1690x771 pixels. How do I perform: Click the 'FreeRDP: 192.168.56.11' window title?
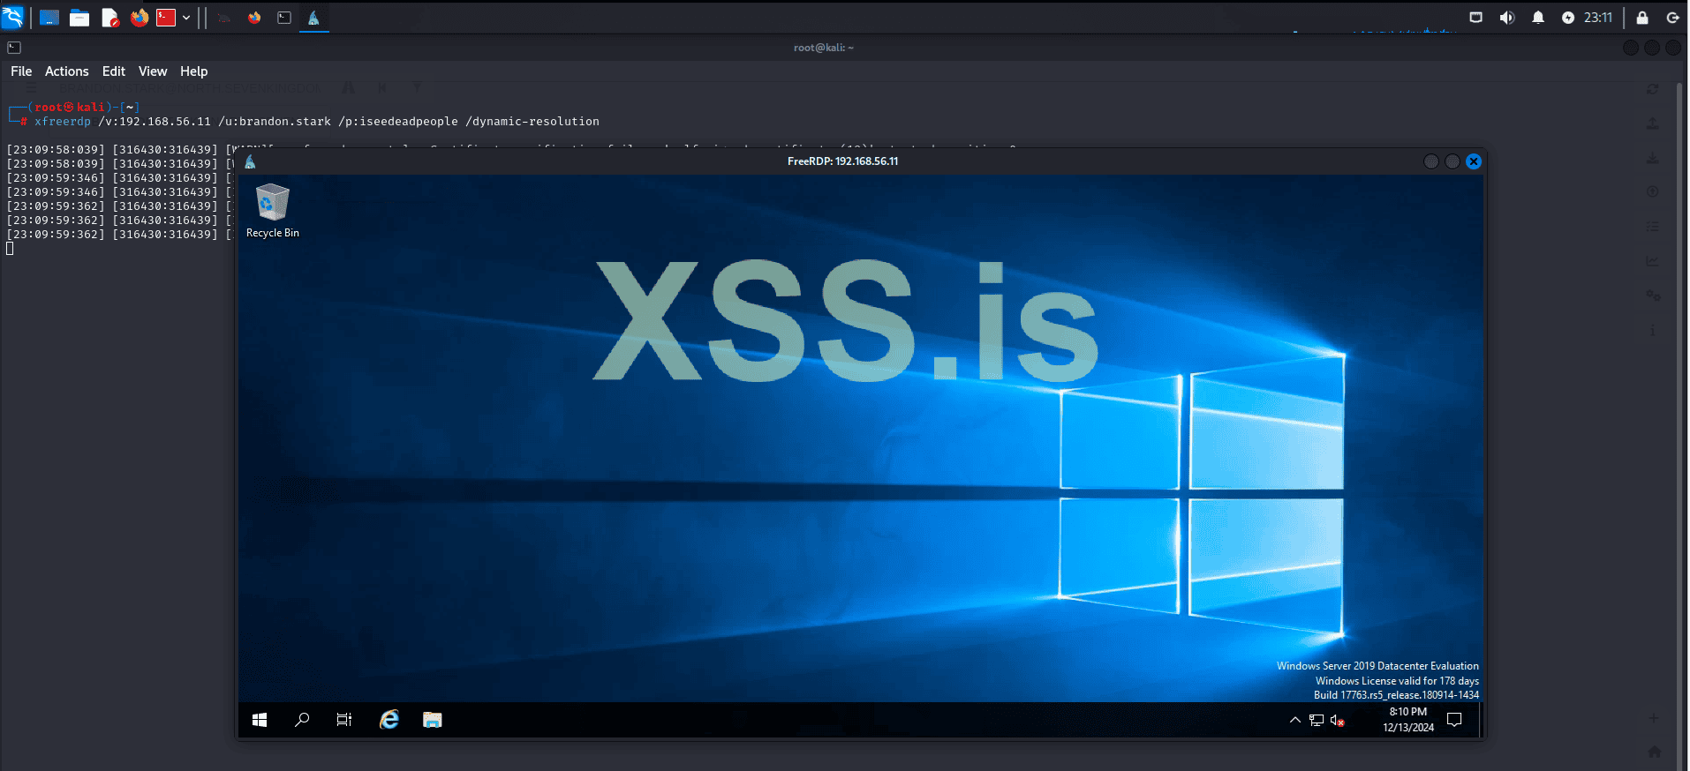[843, 161]
